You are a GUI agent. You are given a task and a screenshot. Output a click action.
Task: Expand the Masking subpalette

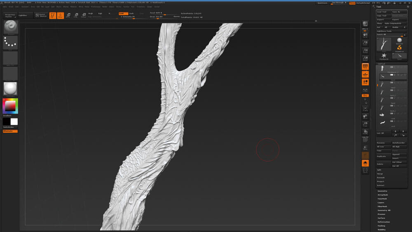point(382,226)
